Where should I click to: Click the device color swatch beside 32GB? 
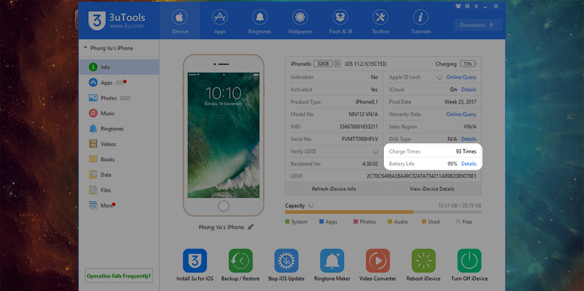[338, 64]
